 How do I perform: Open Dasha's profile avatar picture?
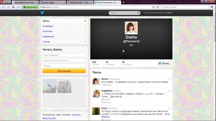131,28
